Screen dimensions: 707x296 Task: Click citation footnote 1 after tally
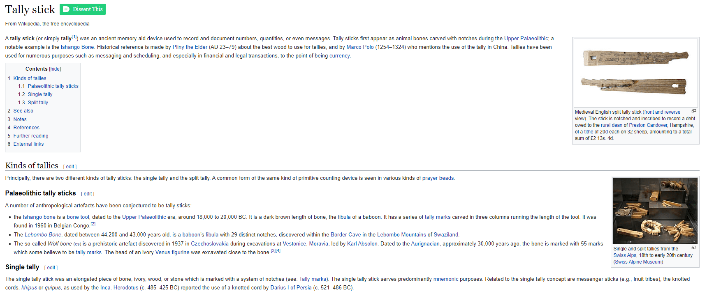pos(74,37)
